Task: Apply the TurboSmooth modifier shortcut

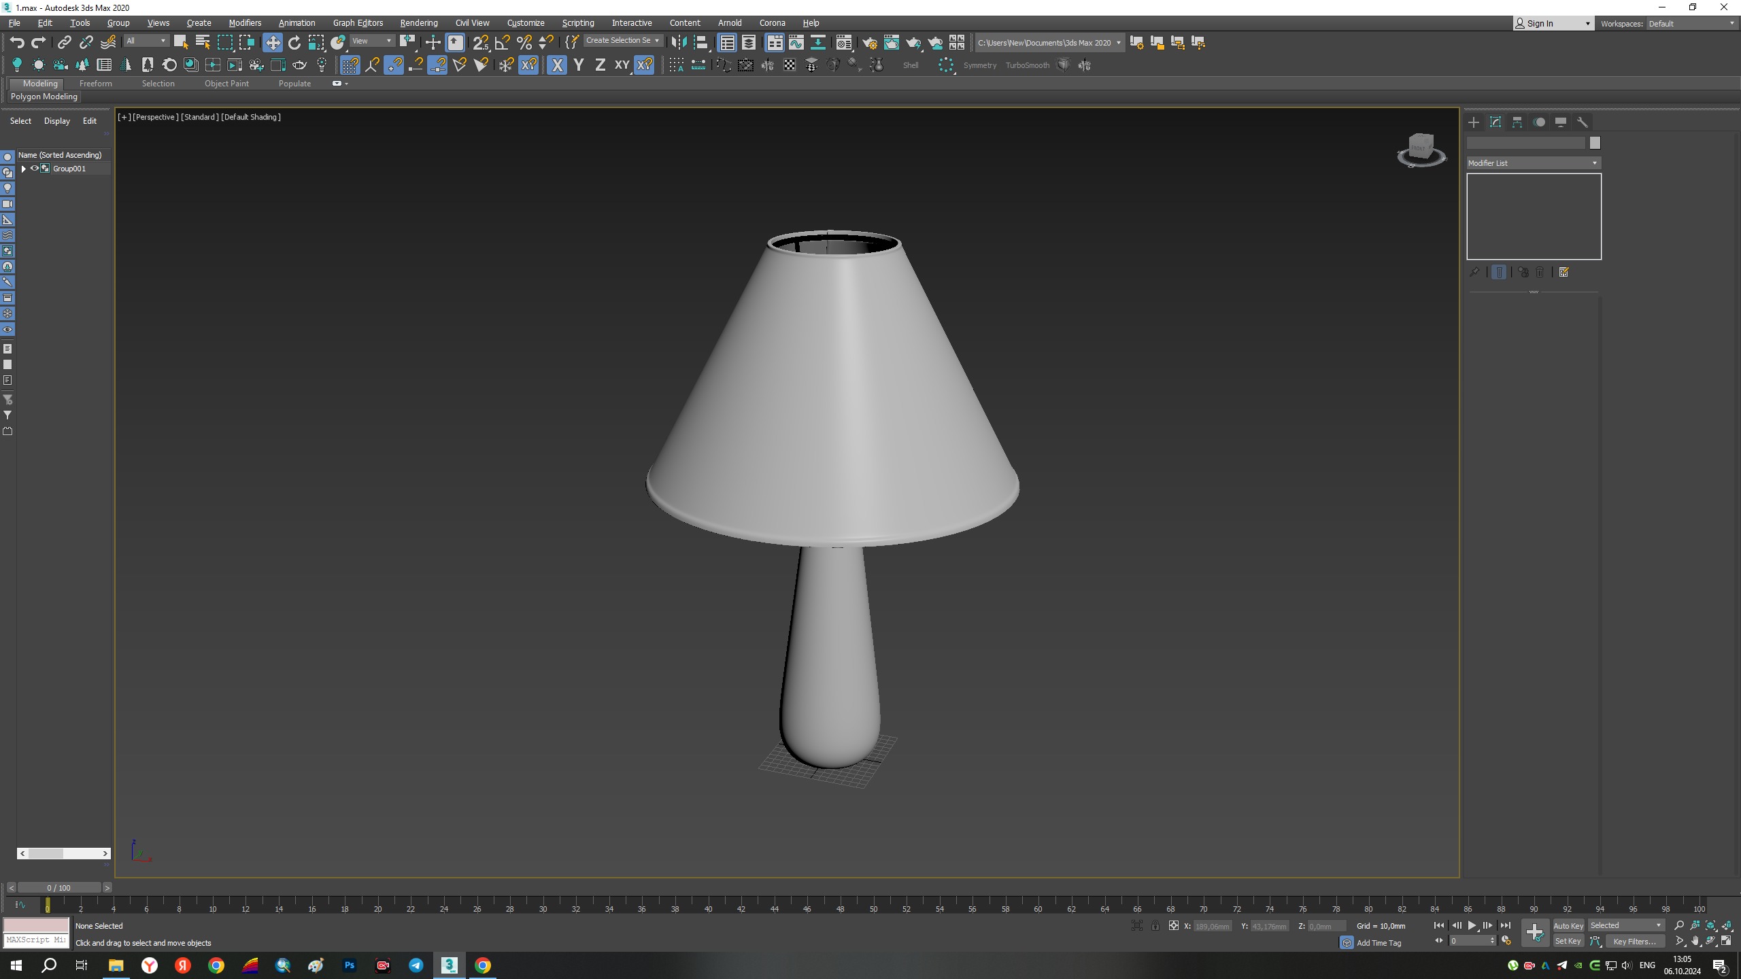Action: pos(1028,65)
